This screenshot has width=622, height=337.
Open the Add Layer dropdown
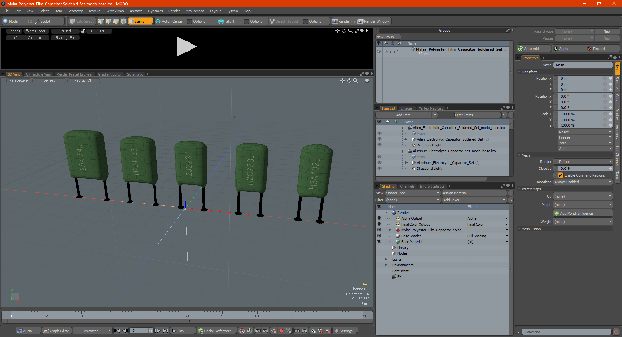coord(474,200)
